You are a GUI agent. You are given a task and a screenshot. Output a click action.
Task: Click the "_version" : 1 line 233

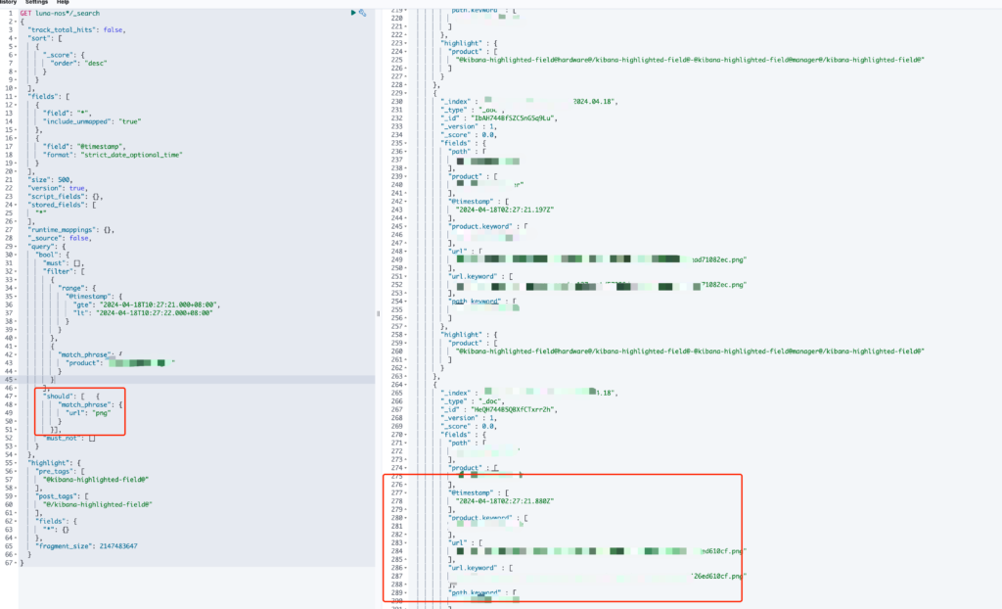coord(469,126)
